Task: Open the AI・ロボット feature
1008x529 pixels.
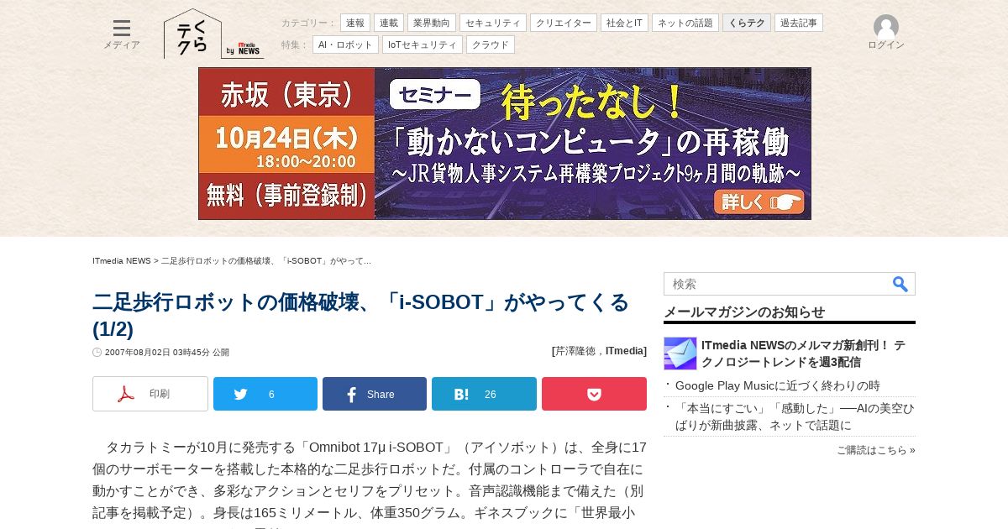Action: (x=345, y=45)
